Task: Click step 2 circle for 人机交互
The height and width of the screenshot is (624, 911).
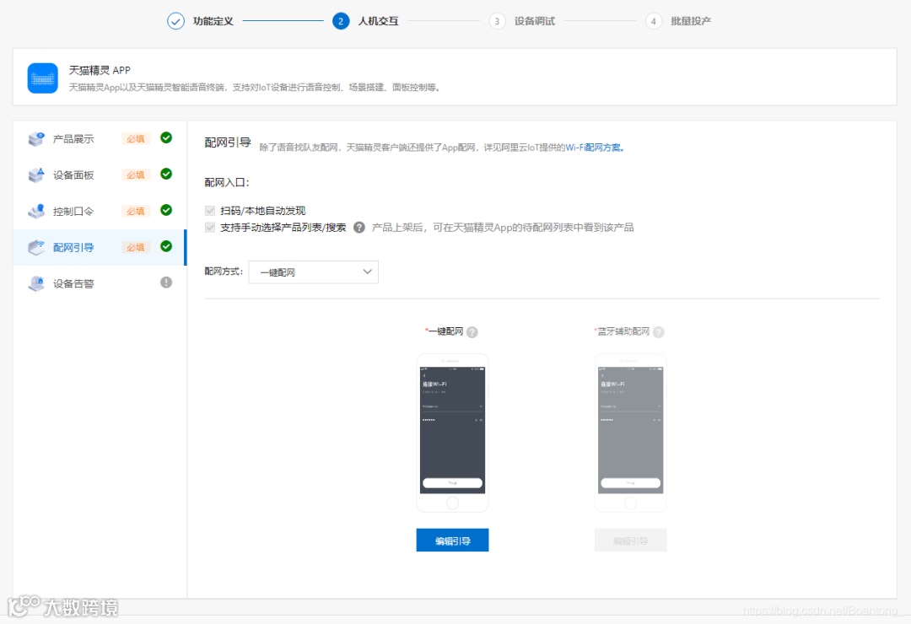Action: (x=341, y=21)
